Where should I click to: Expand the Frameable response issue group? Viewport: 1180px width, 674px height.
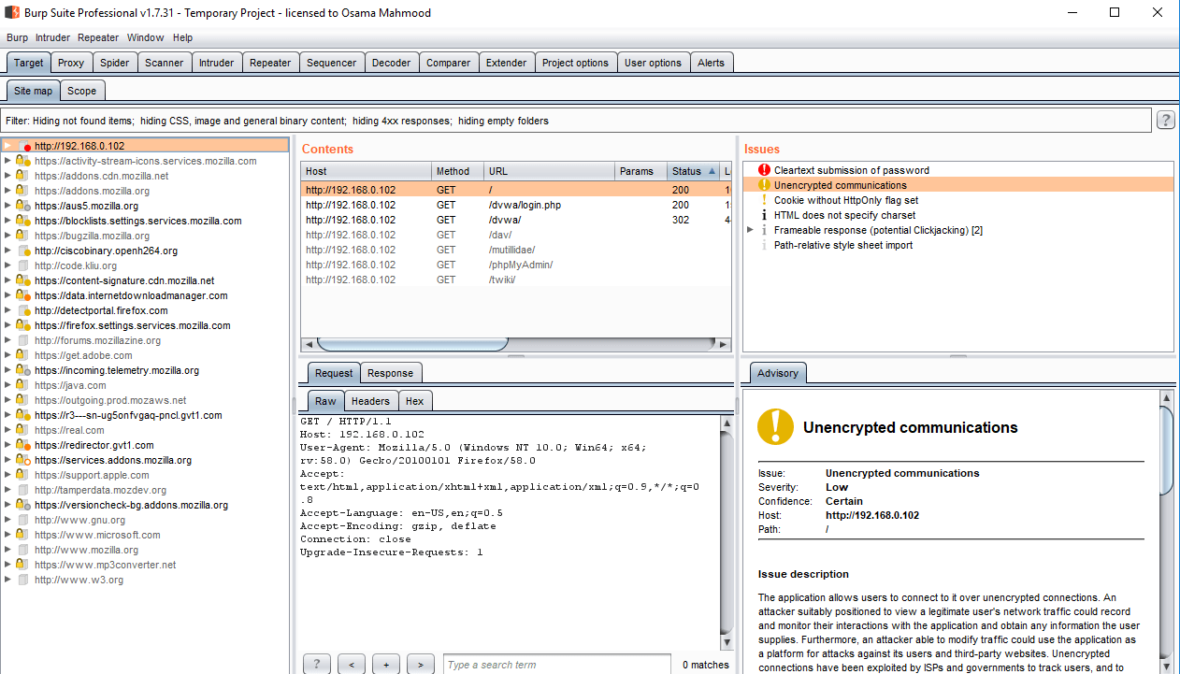750,230
